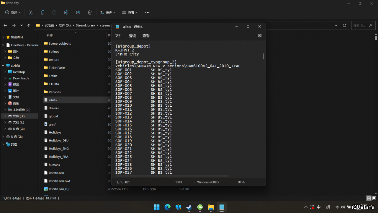Click the Rename icon in Explorer toolbar
This screenshot has height=213, width=378.
tap(66, 12)
